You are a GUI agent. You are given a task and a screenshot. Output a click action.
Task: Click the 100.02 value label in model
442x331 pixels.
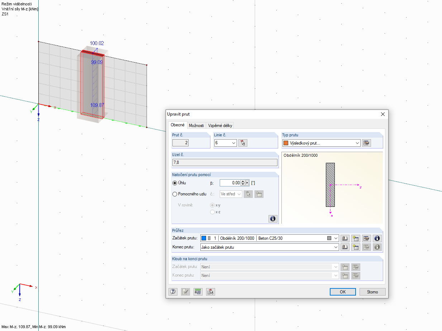pos(97,43)
